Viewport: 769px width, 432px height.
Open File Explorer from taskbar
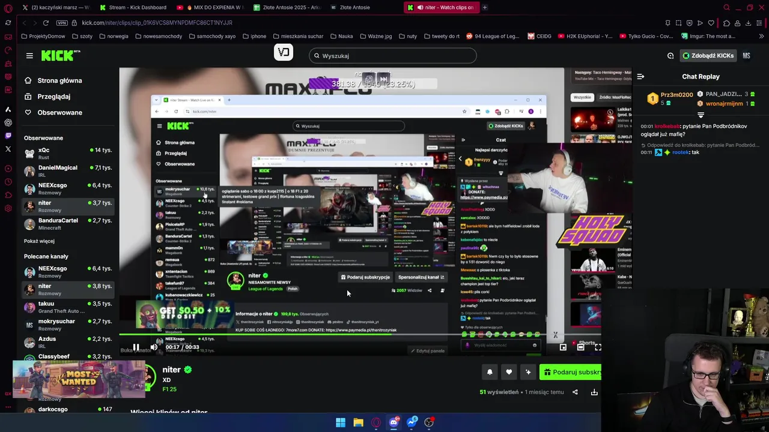coord(358,422)
